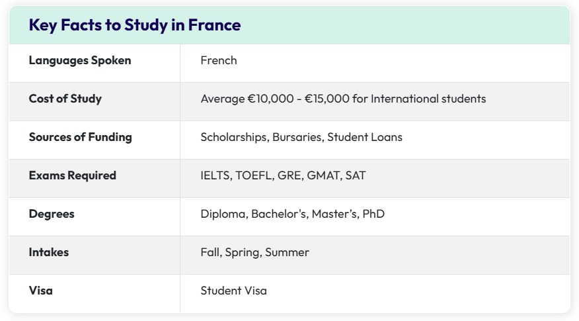Click 'Student Loans' in the funding row
The height and width of the screenshot is (321, 579).
(x=365, y=137)
